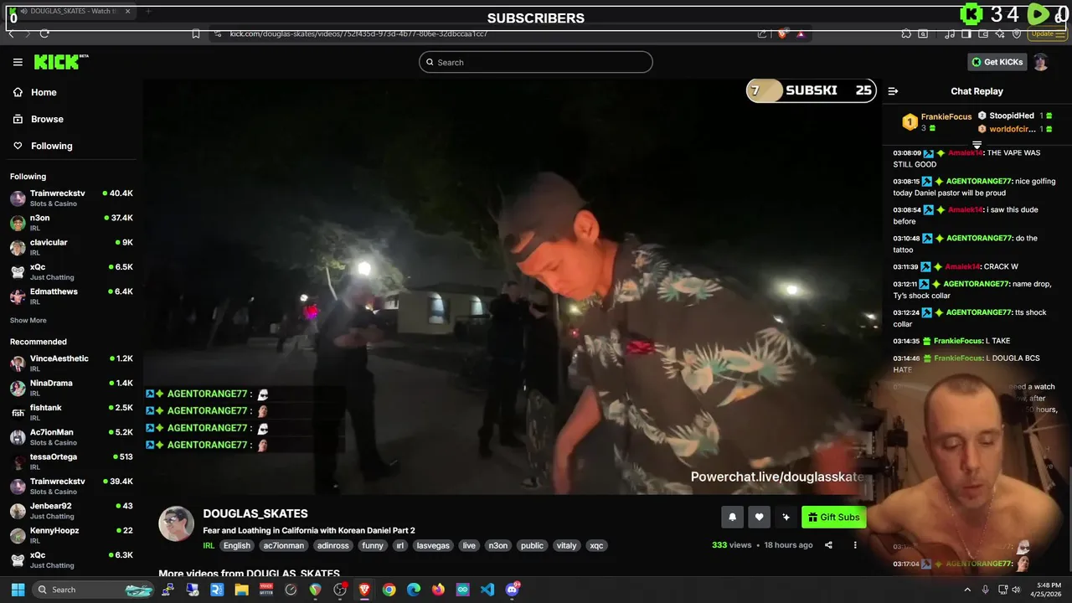The image size is (1072, 603).
Task: Select the DOUGLAS_SKATES browser tab
Action: (69, 11)
